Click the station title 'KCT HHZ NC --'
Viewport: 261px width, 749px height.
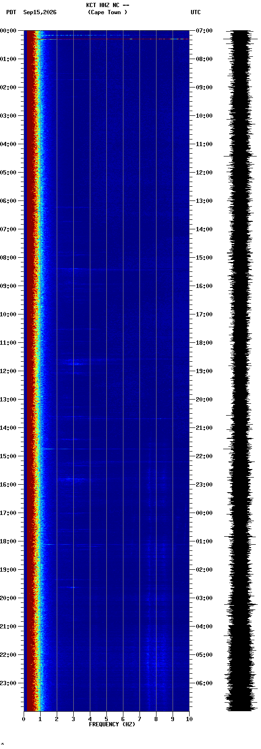point(108,5)
